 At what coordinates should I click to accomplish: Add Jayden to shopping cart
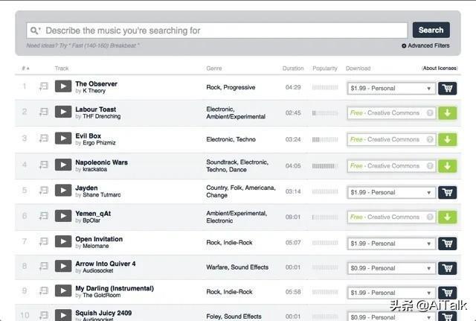click(447, 192)
